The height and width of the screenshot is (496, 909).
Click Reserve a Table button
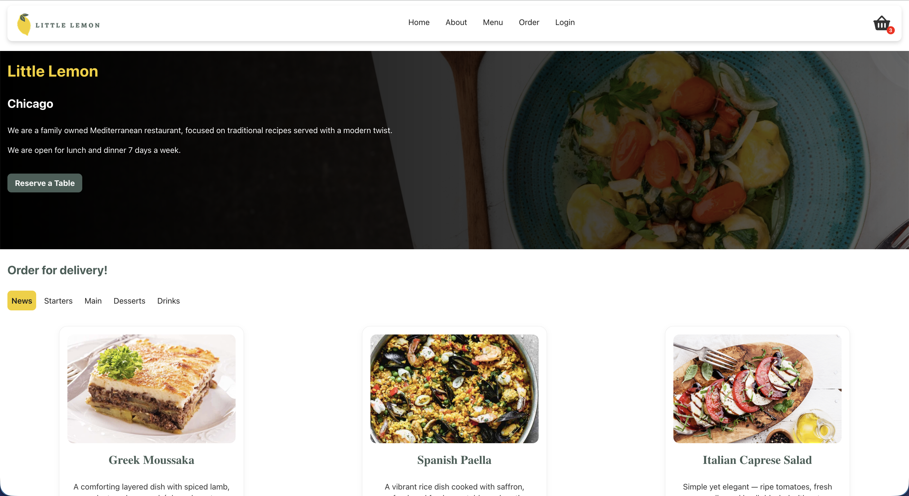click(x=45, y=183)
